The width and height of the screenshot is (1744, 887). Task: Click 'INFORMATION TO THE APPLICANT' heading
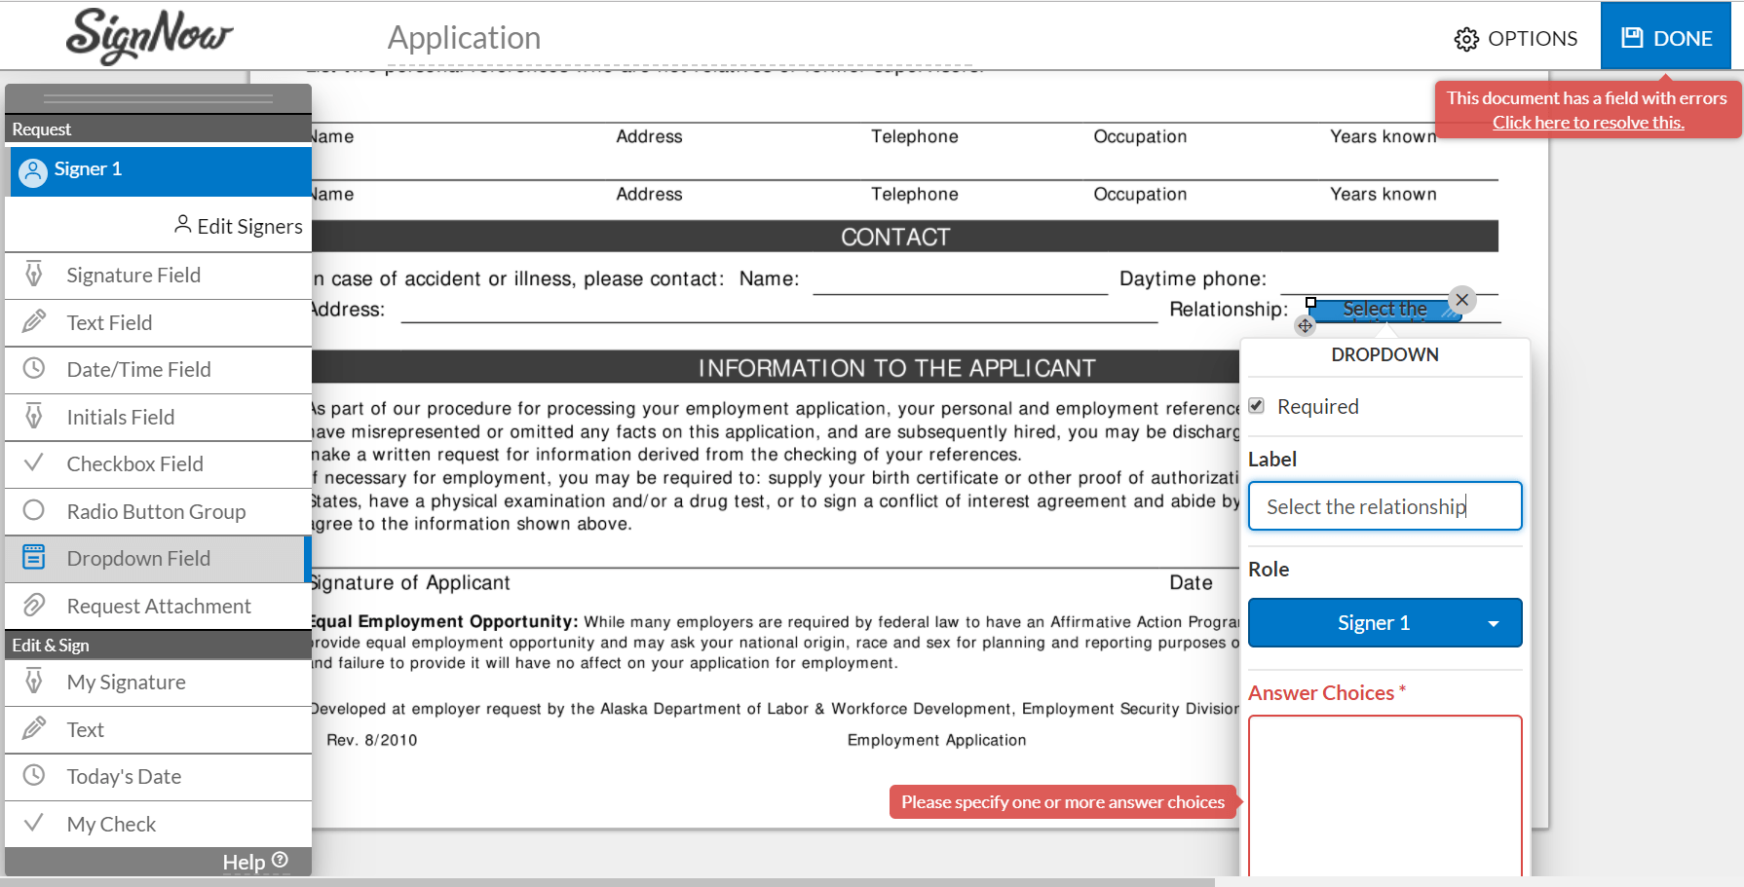pos(896,368)
